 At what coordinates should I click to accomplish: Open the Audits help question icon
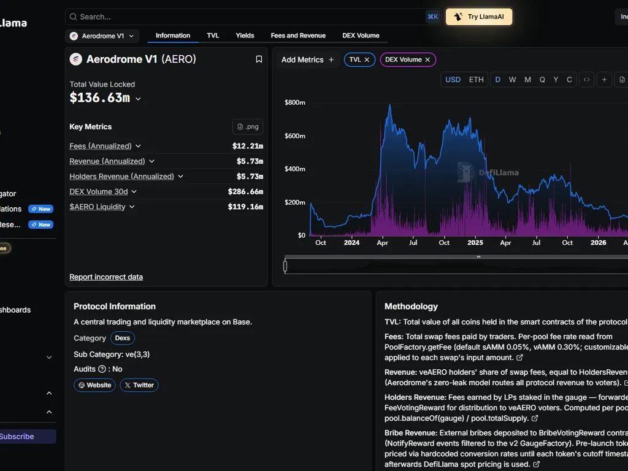pos(102,369)
